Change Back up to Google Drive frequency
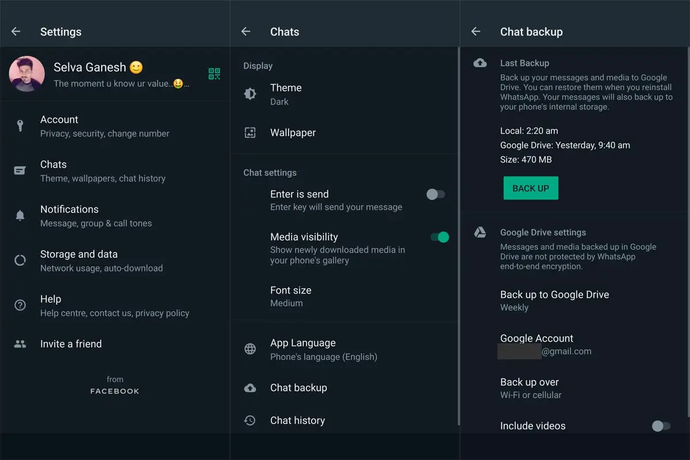The width and height of the screenshot is (690, 460). 574,300
